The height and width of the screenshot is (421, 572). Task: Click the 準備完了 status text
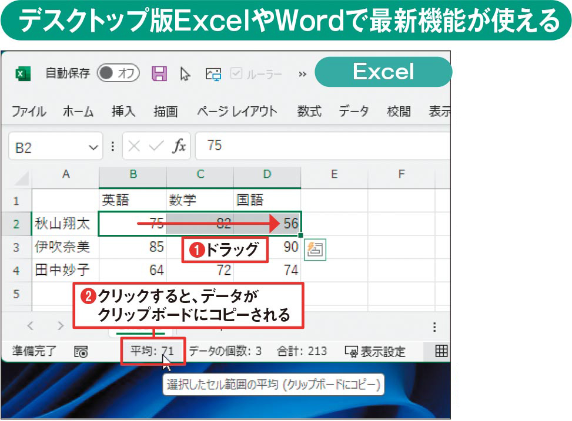coord(34,351)
